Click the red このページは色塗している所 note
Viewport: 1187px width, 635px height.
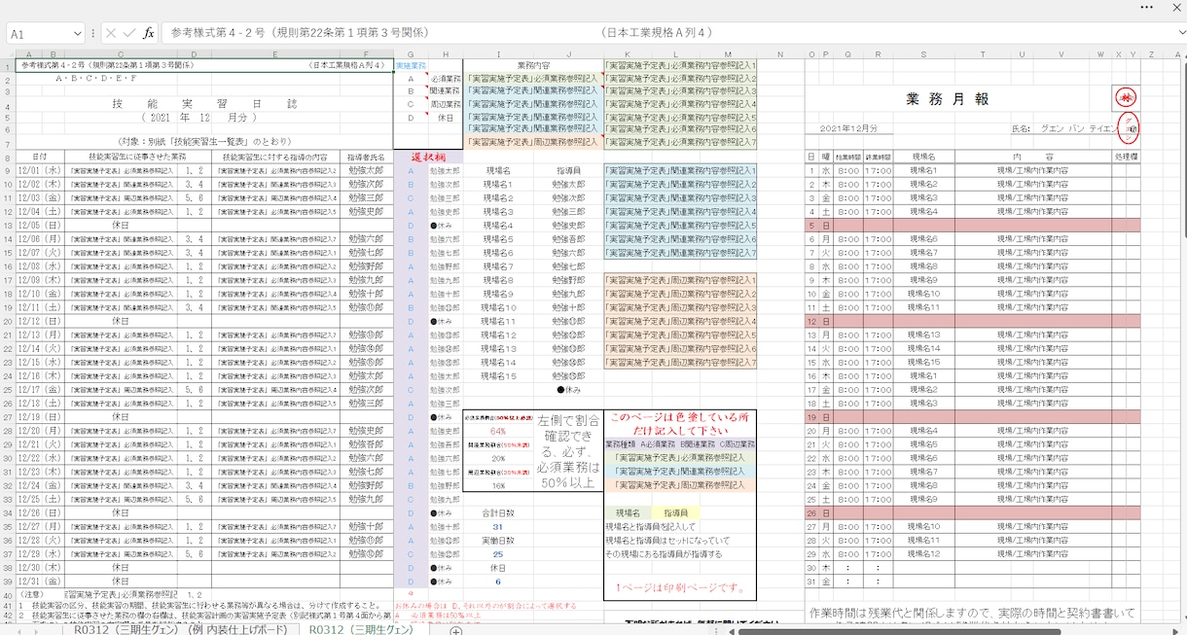tap(680, 423)
